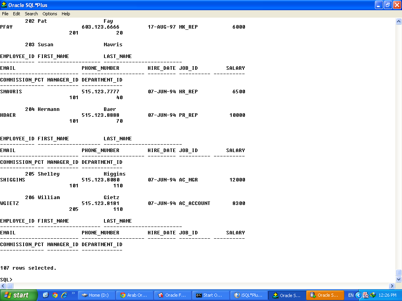The image size is (402, 301).
Task: Switch to Start O... command prompt window
Action: 210,295
